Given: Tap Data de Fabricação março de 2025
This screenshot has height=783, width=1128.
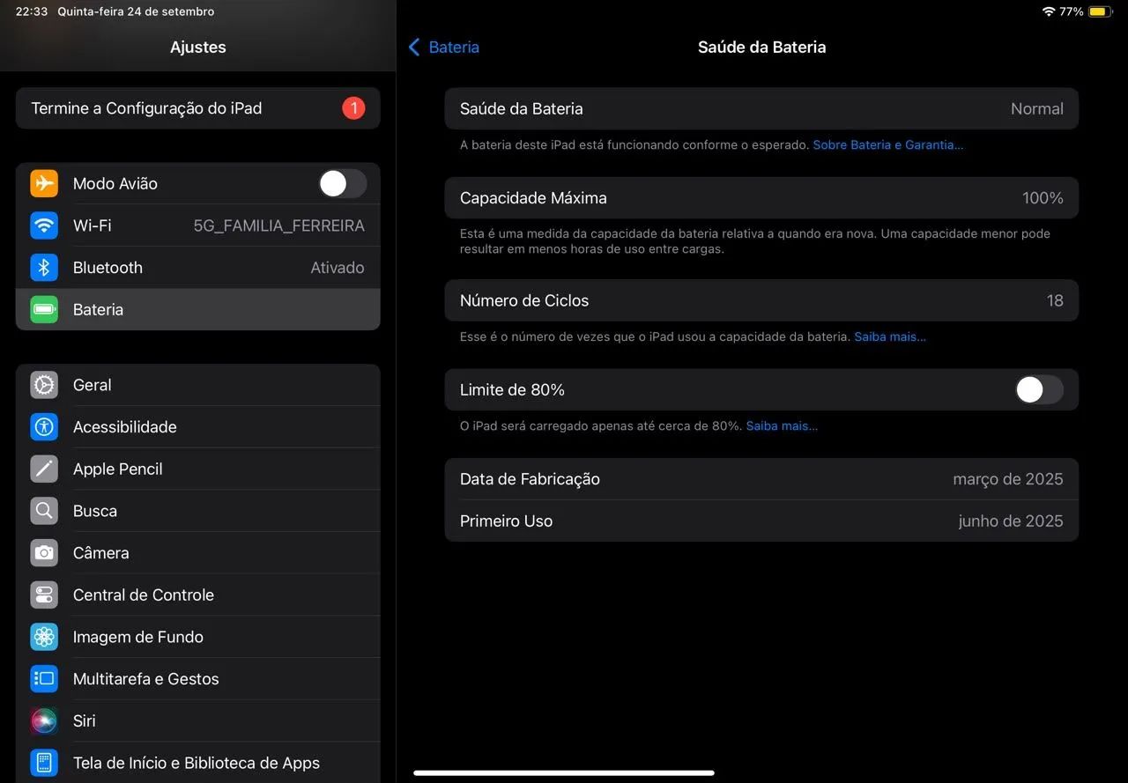Looking at the screenshot, I should click(761, 479).
